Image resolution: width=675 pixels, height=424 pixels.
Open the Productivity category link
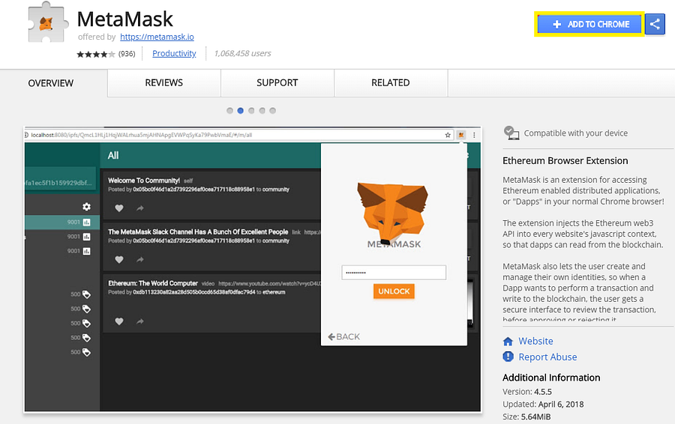(174, 53)
